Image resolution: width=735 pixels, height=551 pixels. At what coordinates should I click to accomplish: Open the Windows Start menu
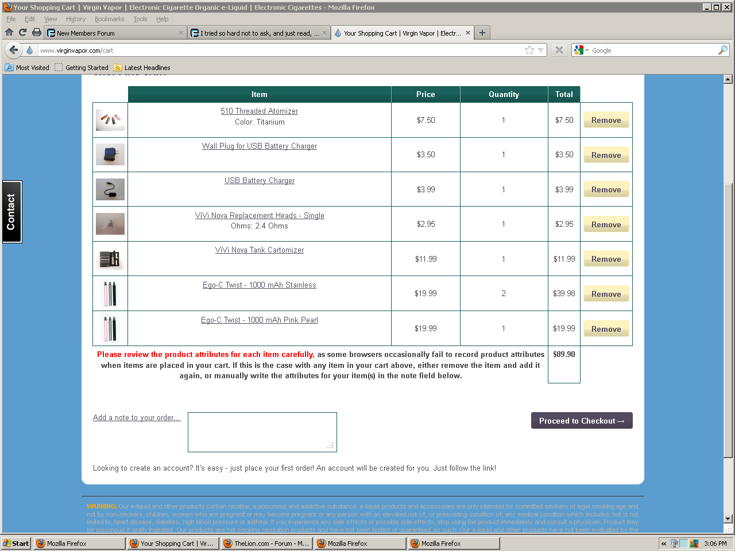pos(16,543)
